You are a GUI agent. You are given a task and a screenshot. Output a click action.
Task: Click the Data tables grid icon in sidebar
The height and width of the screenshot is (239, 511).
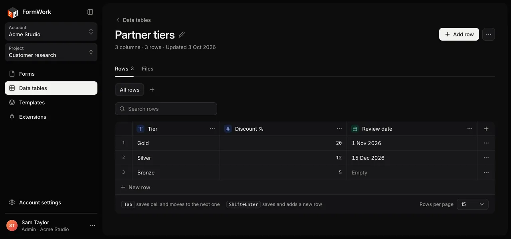12,88
